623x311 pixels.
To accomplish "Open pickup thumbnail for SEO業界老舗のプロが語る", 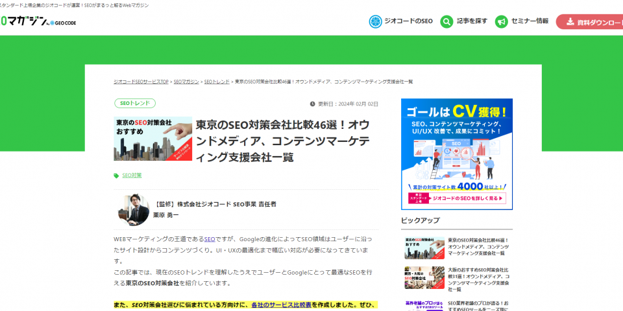I will (424, 305).
